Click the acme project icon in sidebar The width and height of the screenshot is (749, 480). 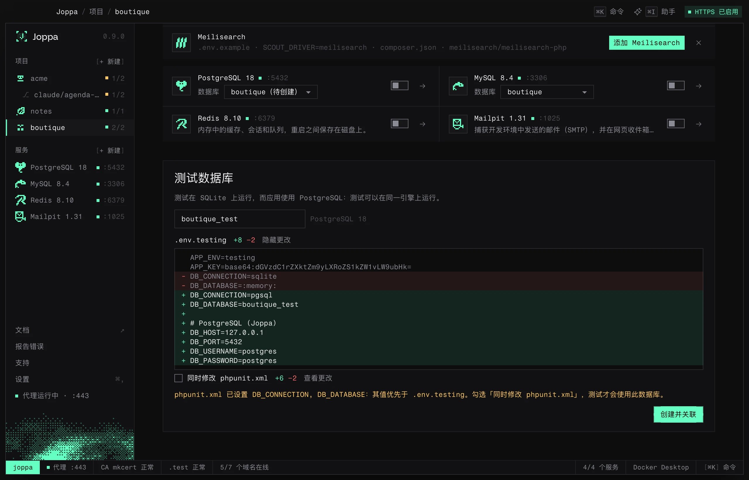click(20, 78)
